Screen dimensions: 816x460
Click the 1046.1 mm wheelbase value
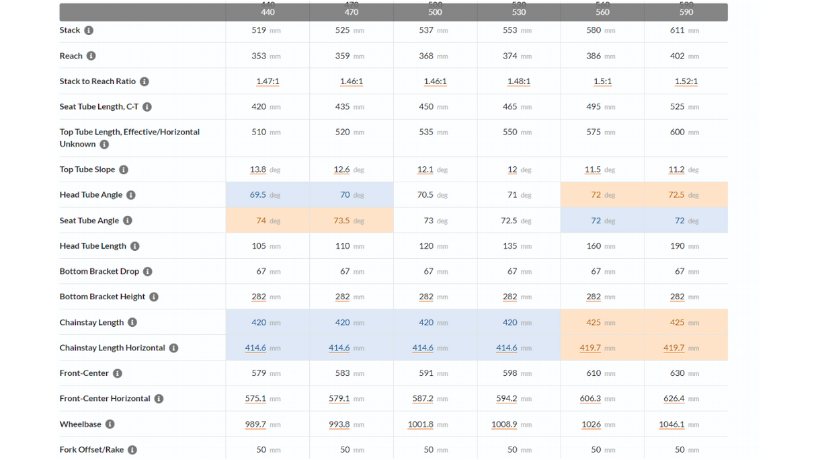[671, 424]
